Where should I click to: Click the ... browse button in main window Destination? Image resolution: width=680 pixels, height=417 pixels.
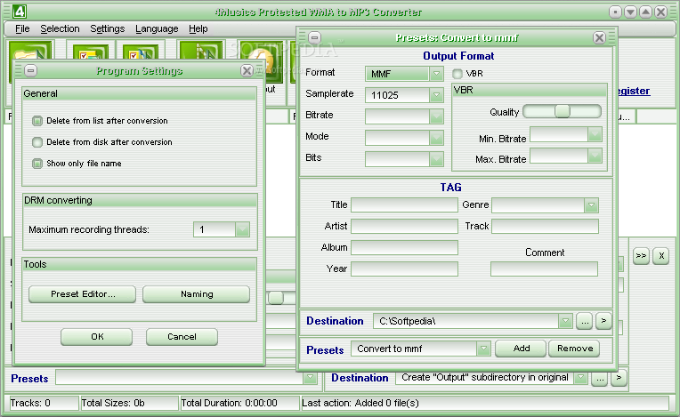[600, 379]
